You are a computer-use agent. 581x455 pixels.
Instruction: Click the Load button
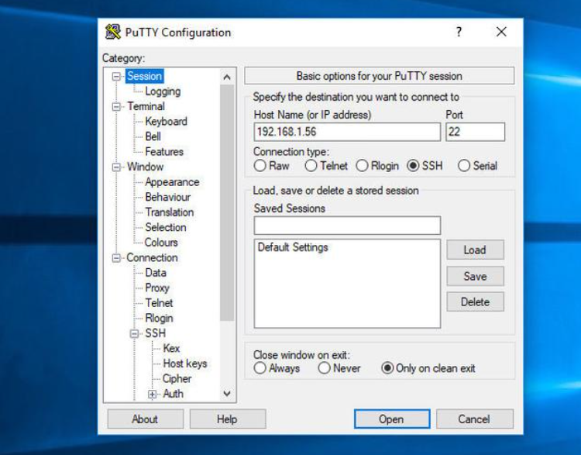pos(475,250)
